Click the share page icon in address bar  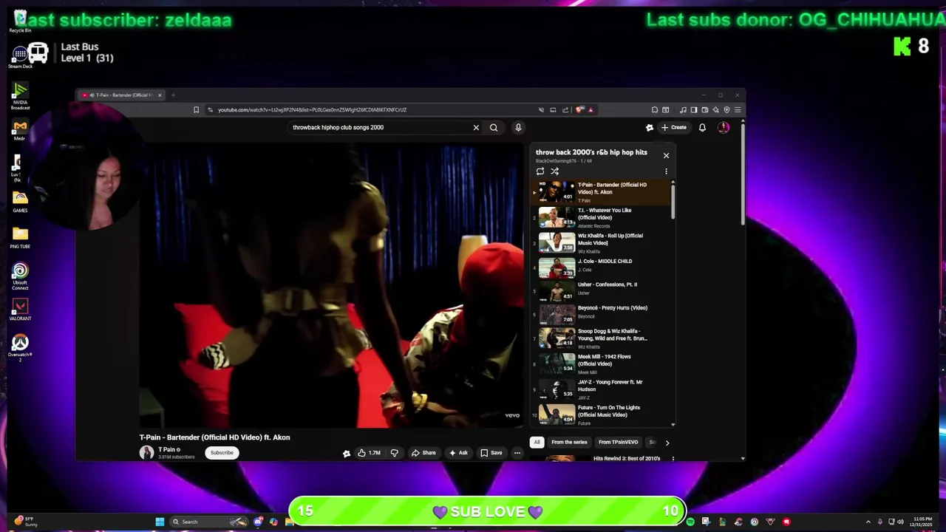[565, 110]
